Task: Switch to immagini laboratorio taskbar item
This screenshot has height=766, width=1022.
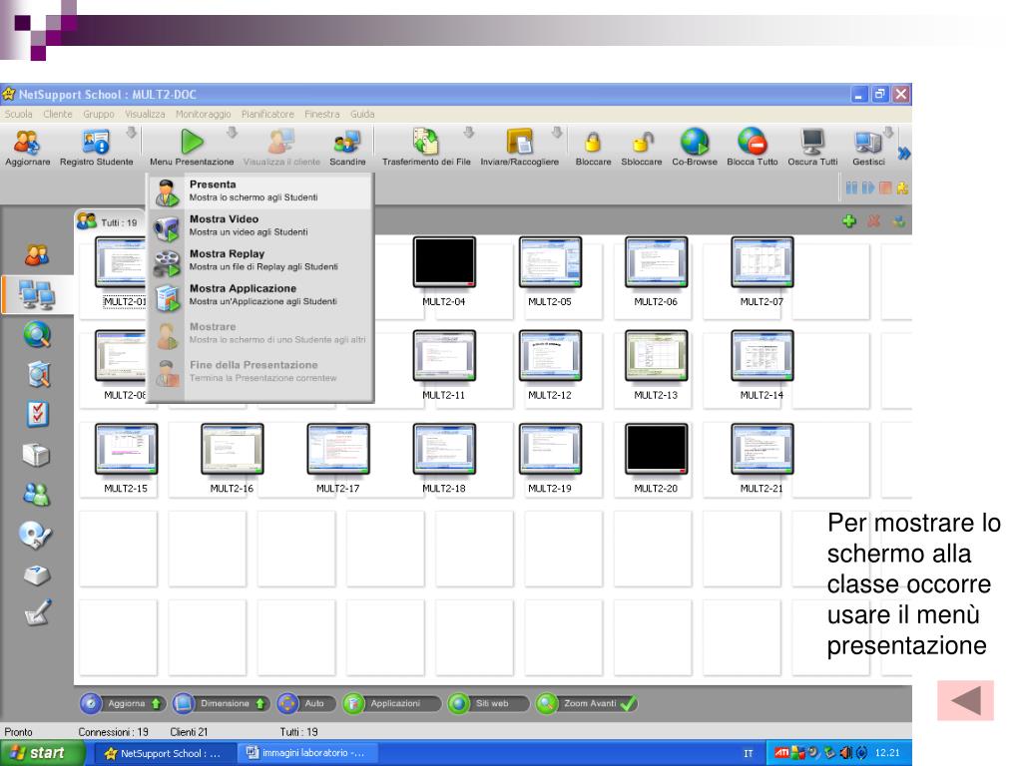Action: point(306,753)
